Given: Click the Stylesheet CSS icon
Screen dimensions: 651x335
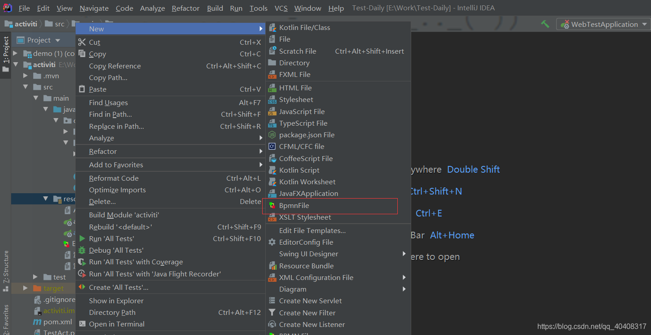Looking at the screenshot, I should (272, 100).
